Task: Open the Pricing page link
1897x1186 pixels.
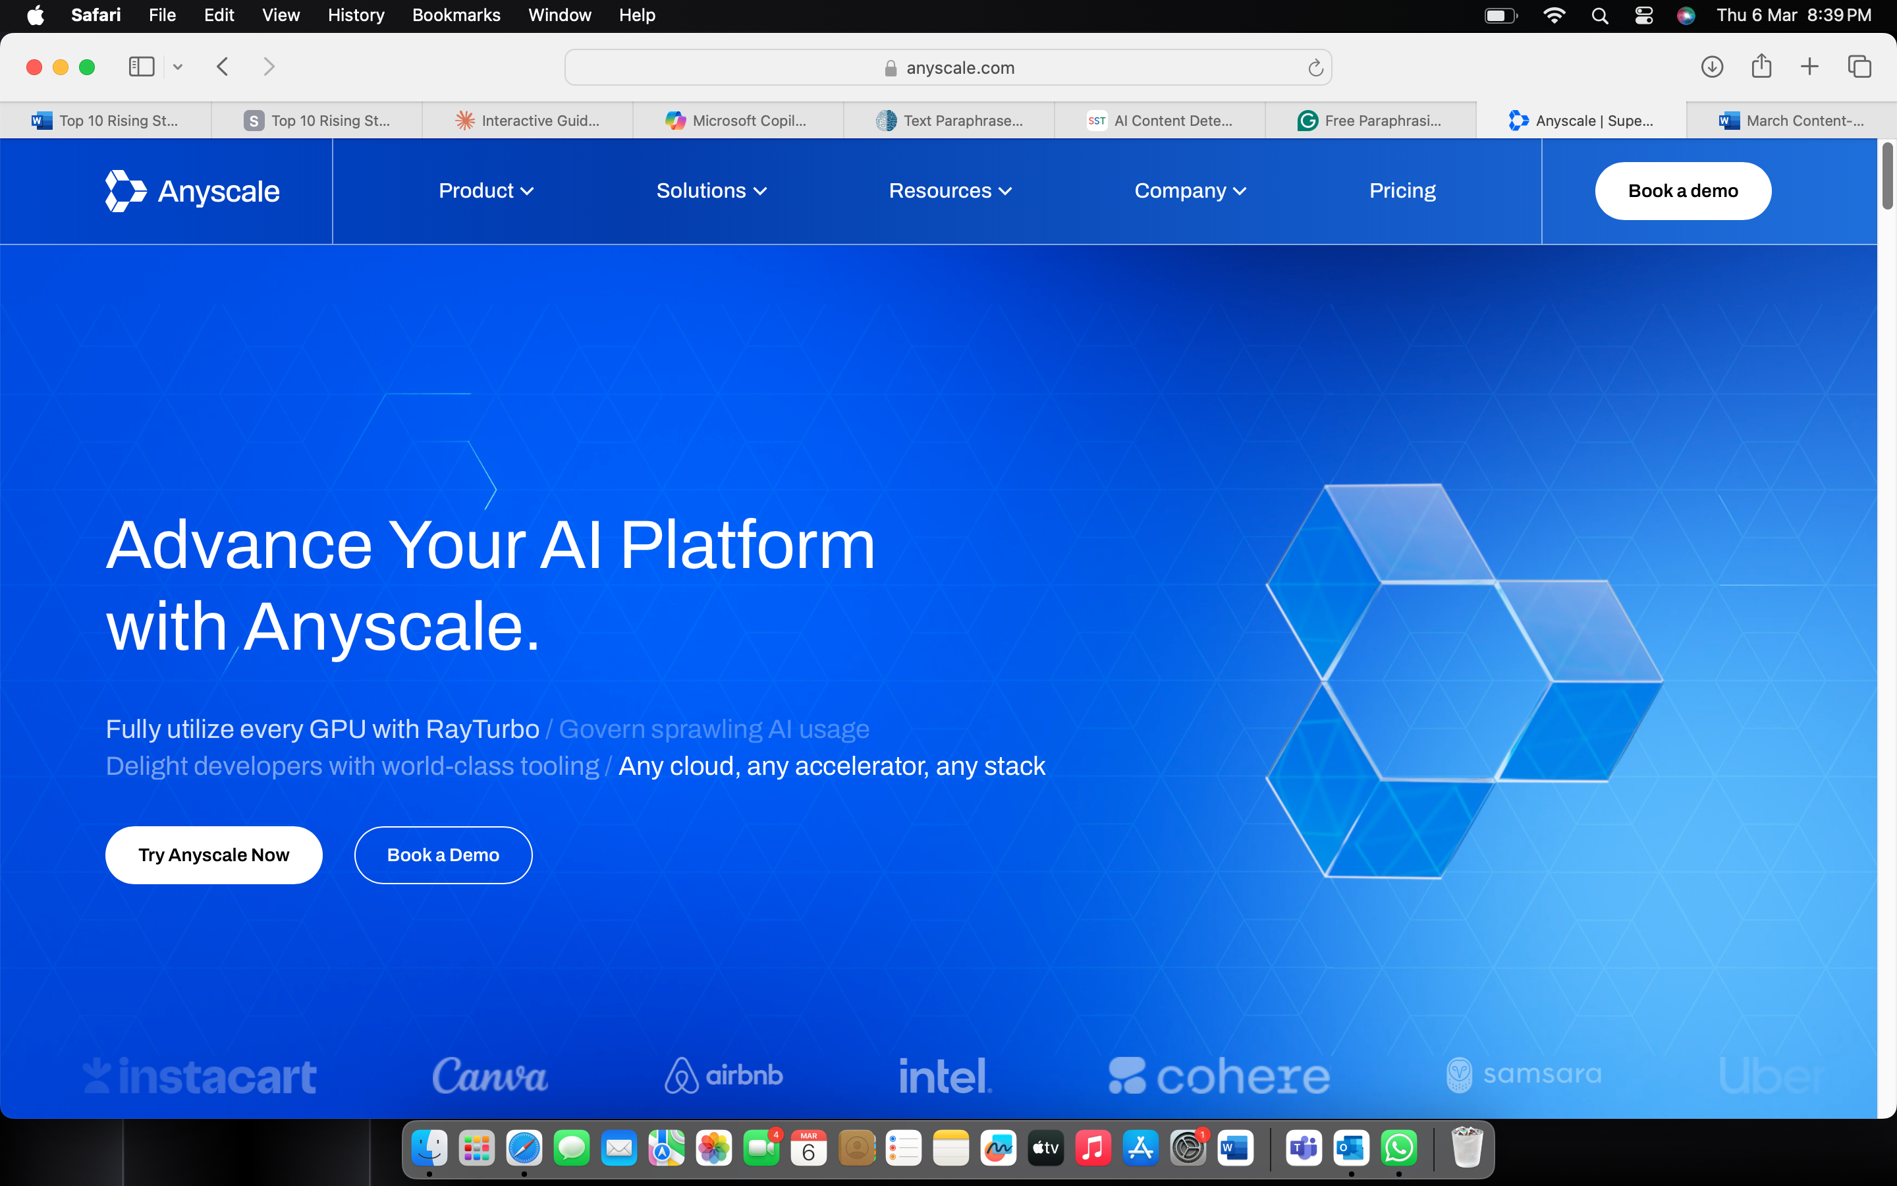Action: click(x=1402, y=190)
